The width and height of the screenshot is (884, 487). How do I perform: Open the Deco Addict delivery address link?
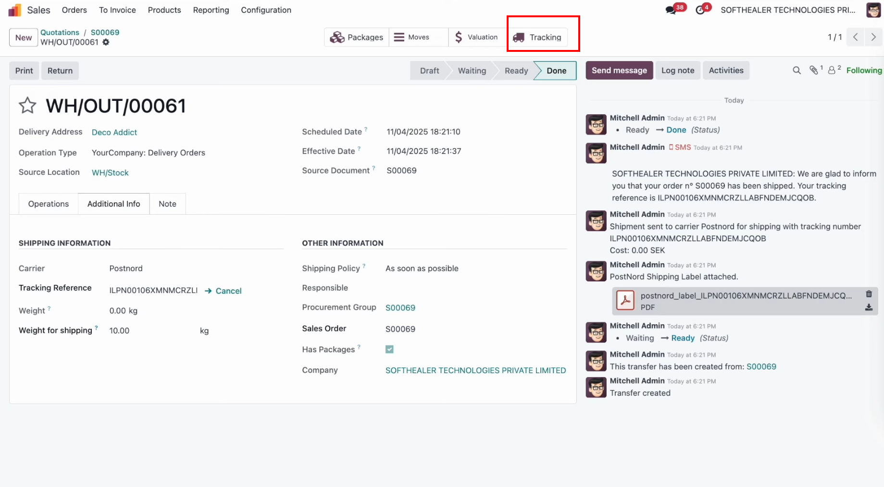click(x=114, y=133)
